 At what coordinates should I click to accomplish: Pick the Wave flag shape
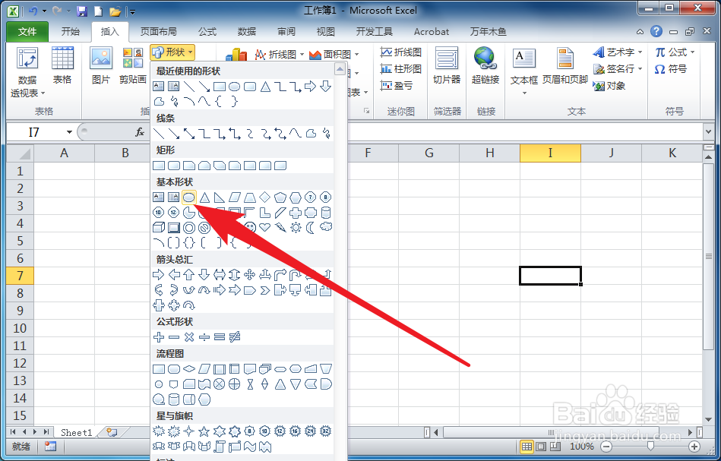[x=250, y=446]
